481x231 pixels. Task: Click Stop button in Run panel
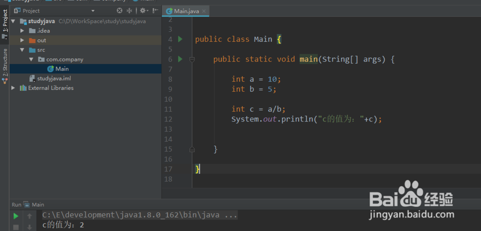pyautogui.click(x=16, y=227)
